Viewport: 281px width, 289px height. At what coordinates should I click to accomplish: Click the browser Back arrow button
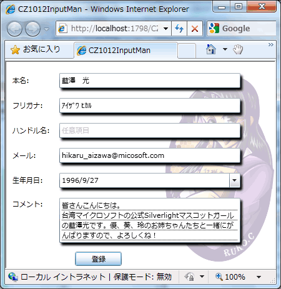click(x=14, y=29)
